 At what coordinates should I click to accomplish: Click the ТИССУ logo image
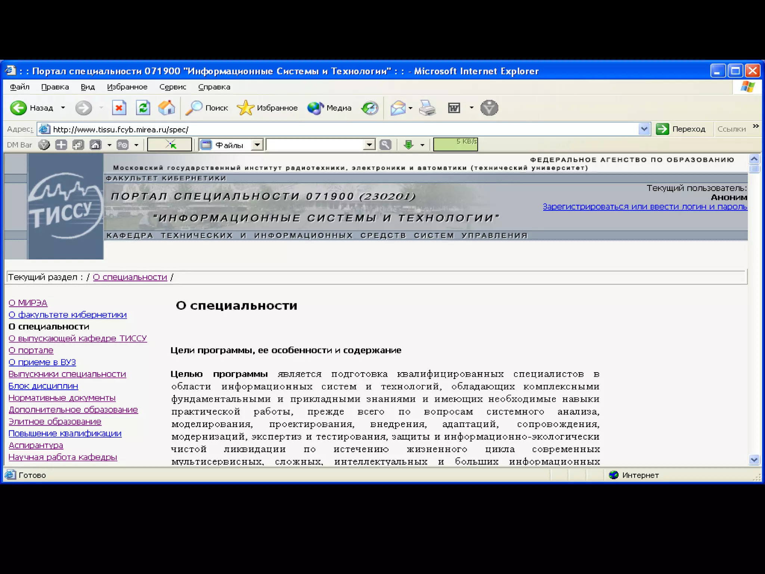(65, 207)
